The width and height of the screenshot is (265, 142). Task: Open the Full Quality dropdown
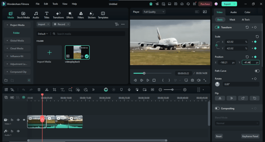[x=154, y=12]
